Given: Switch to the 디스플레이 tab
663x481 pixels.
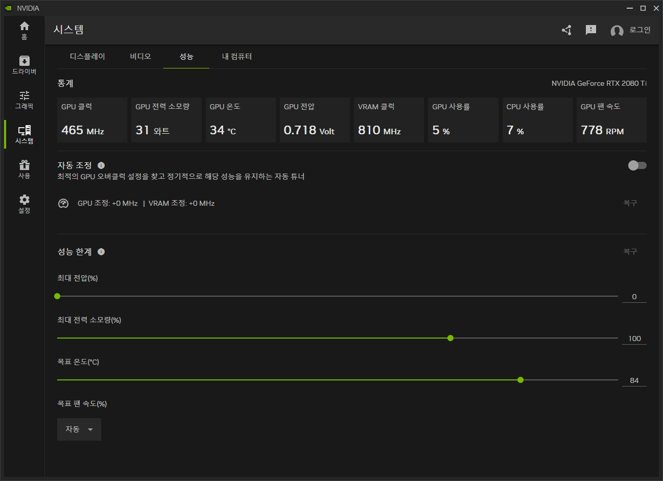Looking at the screenshot, I should point(87,57).
